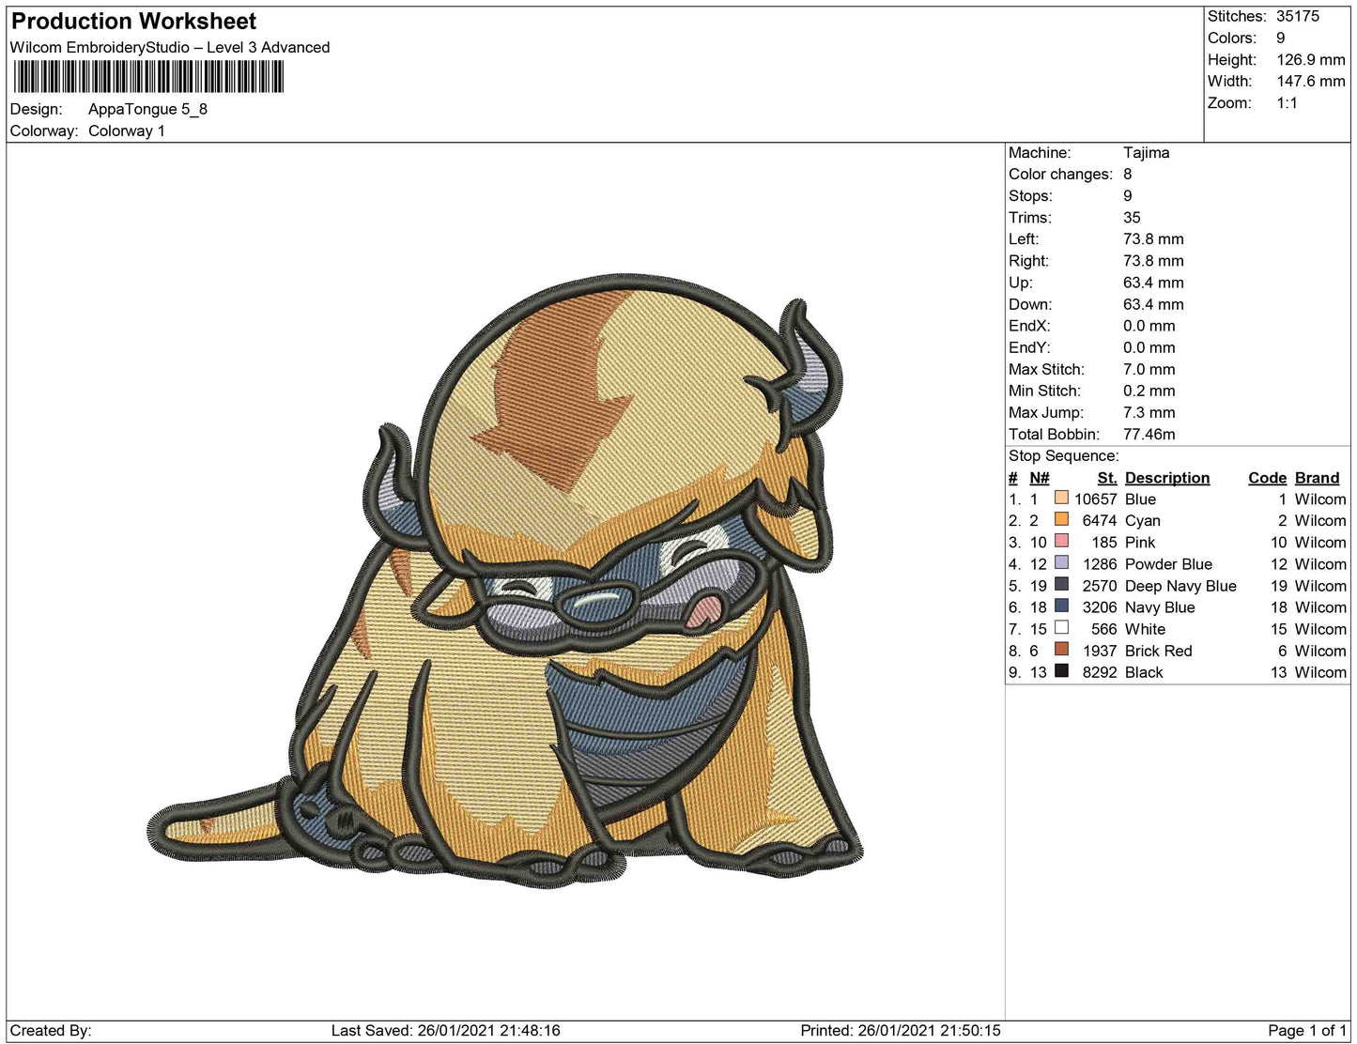Select the design name AppaTongue 5_8

tap(147, 109)
